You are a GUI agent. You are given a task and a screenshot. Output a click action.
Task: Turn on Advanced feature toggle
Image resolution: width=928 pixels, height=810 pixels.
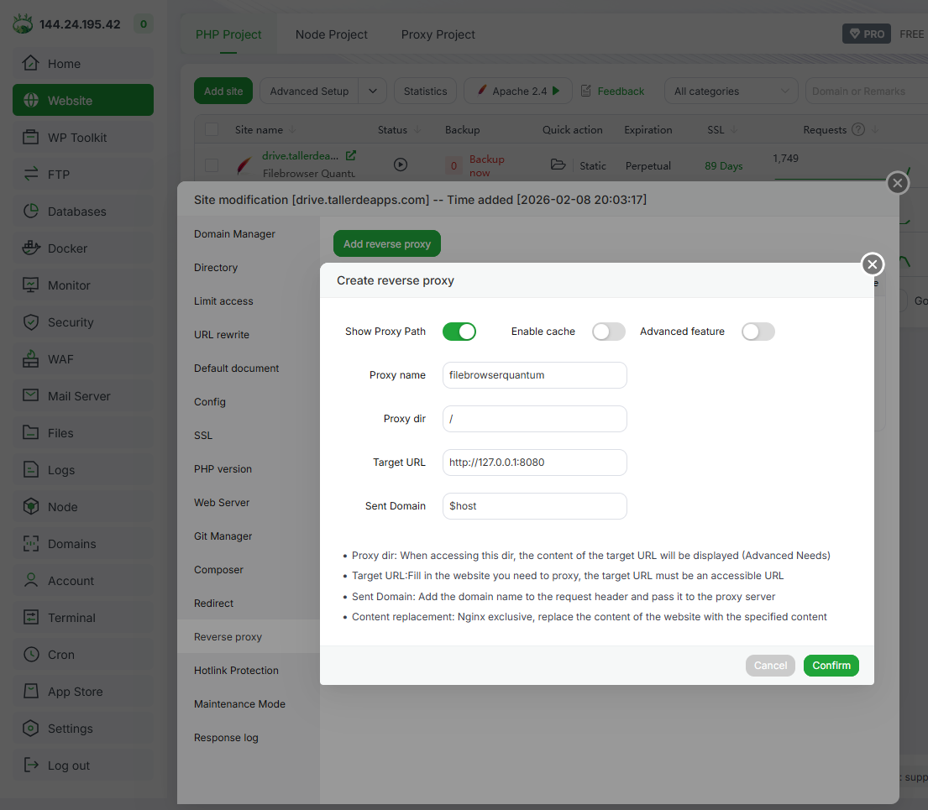[x=758, y=332]
